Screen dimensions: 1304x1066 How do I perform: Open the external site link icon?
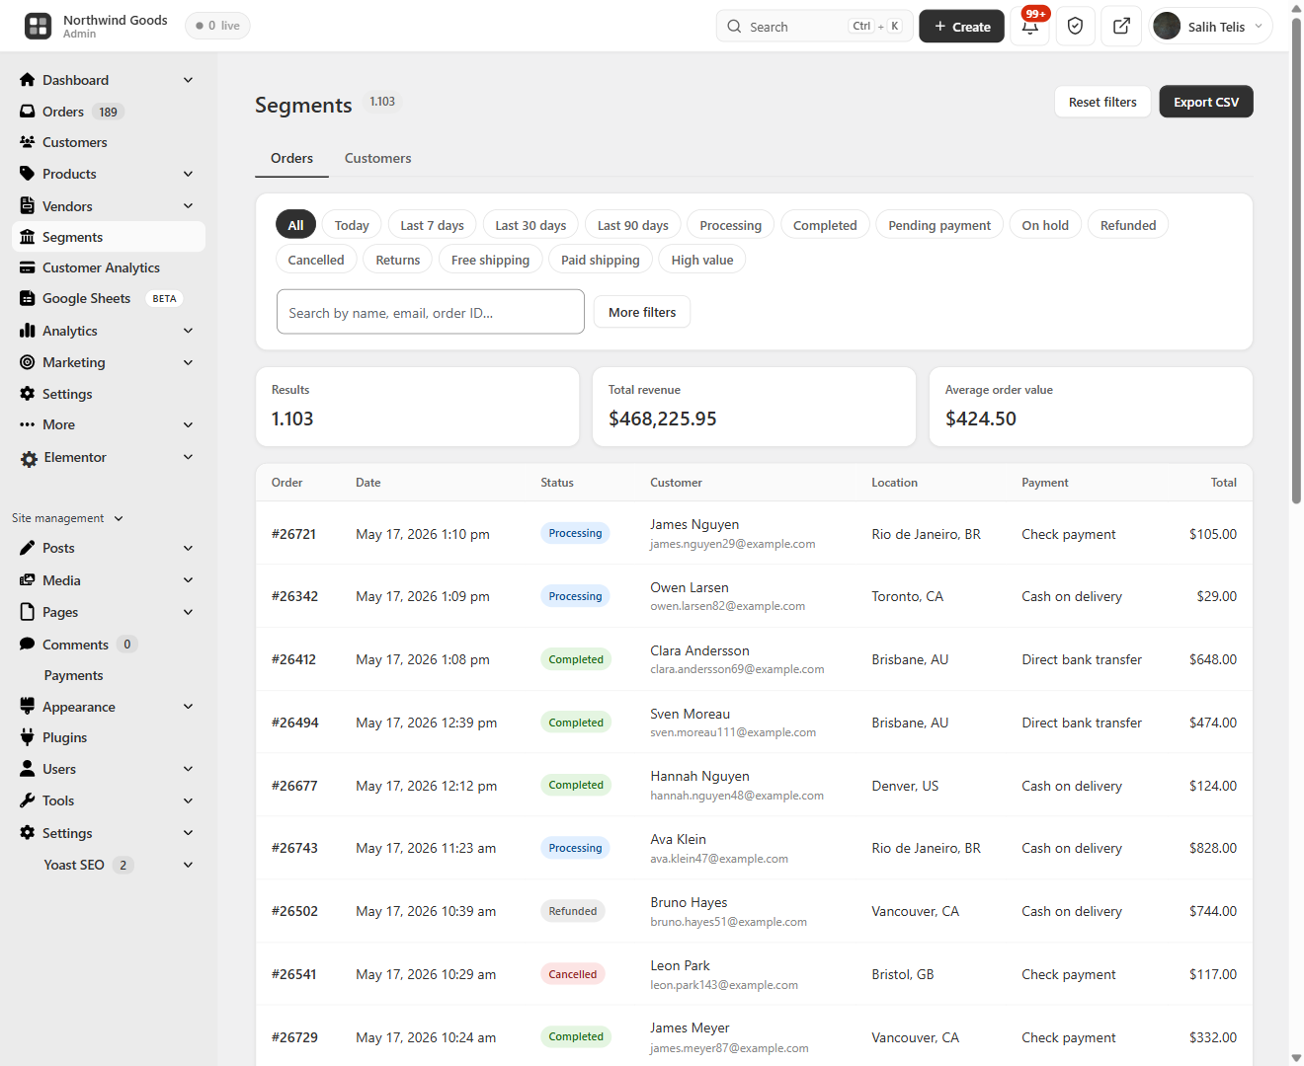click(1121, 26)
